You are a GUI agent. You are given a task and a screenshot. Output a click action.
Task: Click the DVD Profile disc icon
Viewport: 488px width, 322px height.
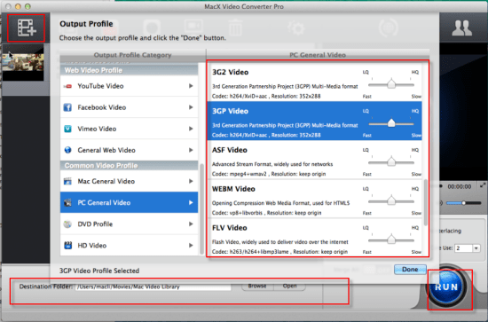pos(67,224)
